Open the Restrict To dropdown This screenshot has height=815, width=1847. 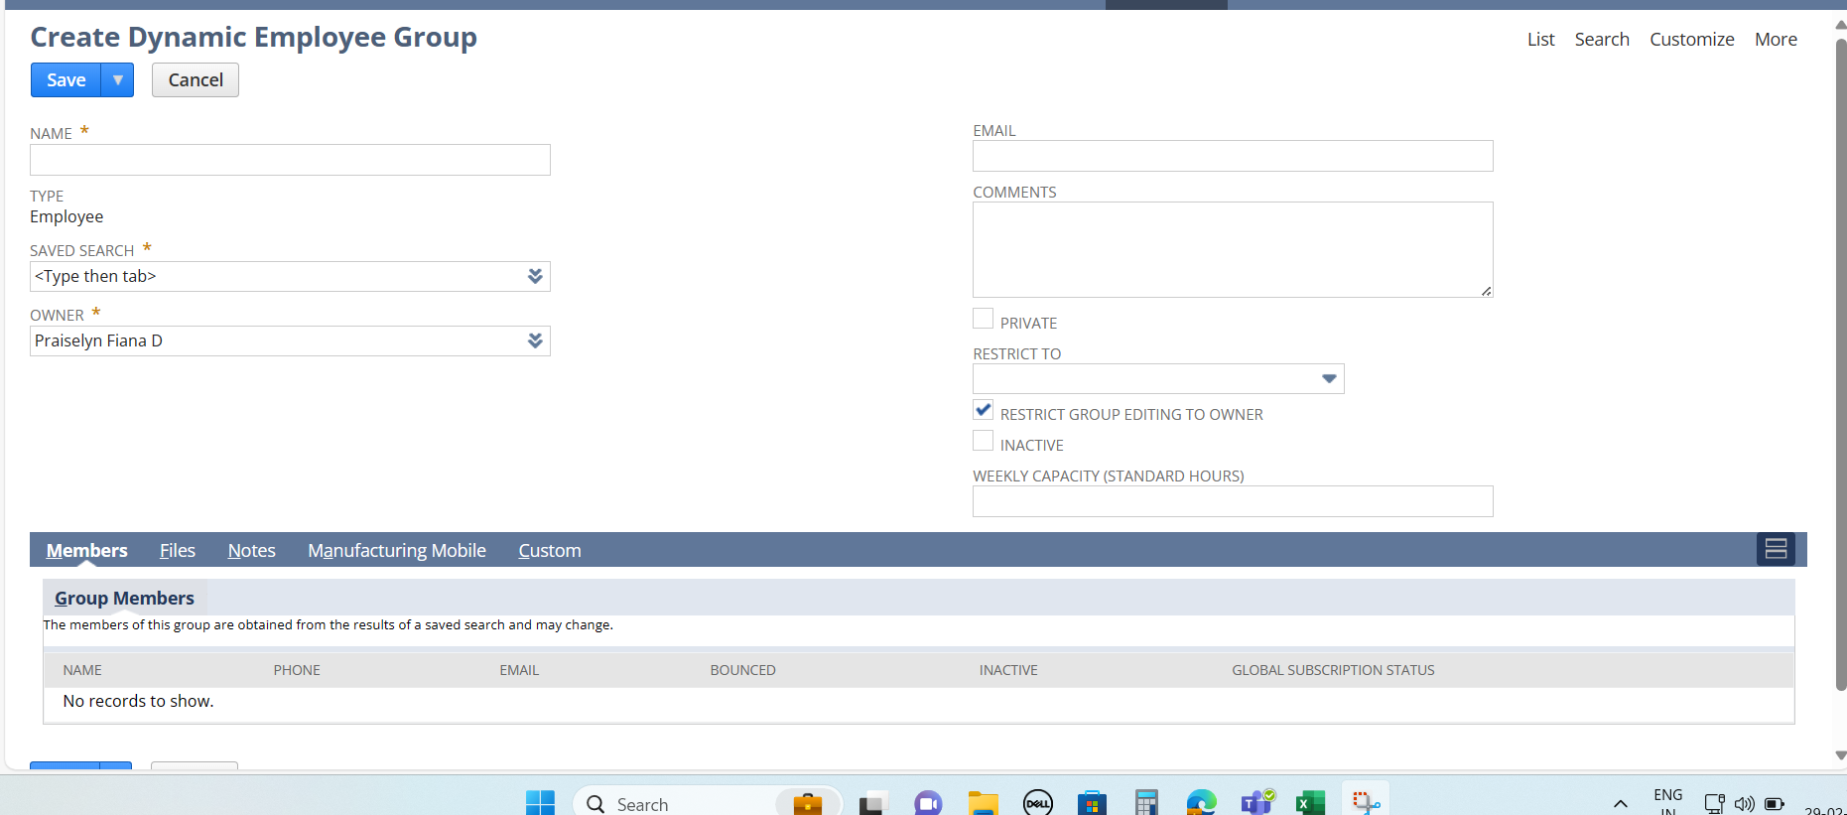click(x=1328, y=378)
